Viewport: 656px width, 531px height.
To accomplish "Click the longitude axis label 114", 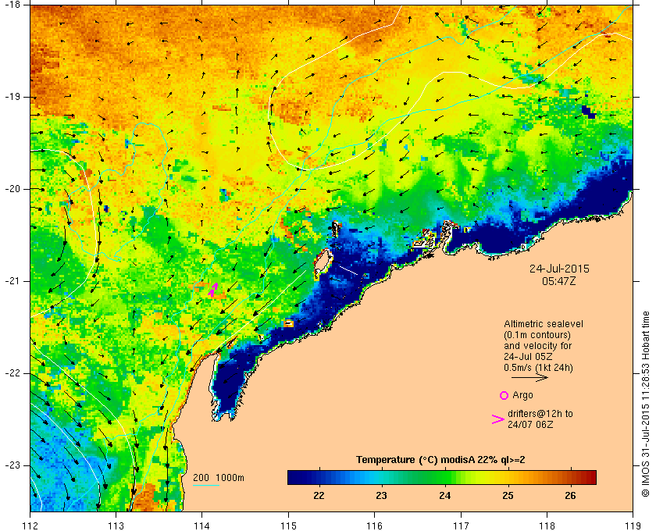I will tap(202, 526).
